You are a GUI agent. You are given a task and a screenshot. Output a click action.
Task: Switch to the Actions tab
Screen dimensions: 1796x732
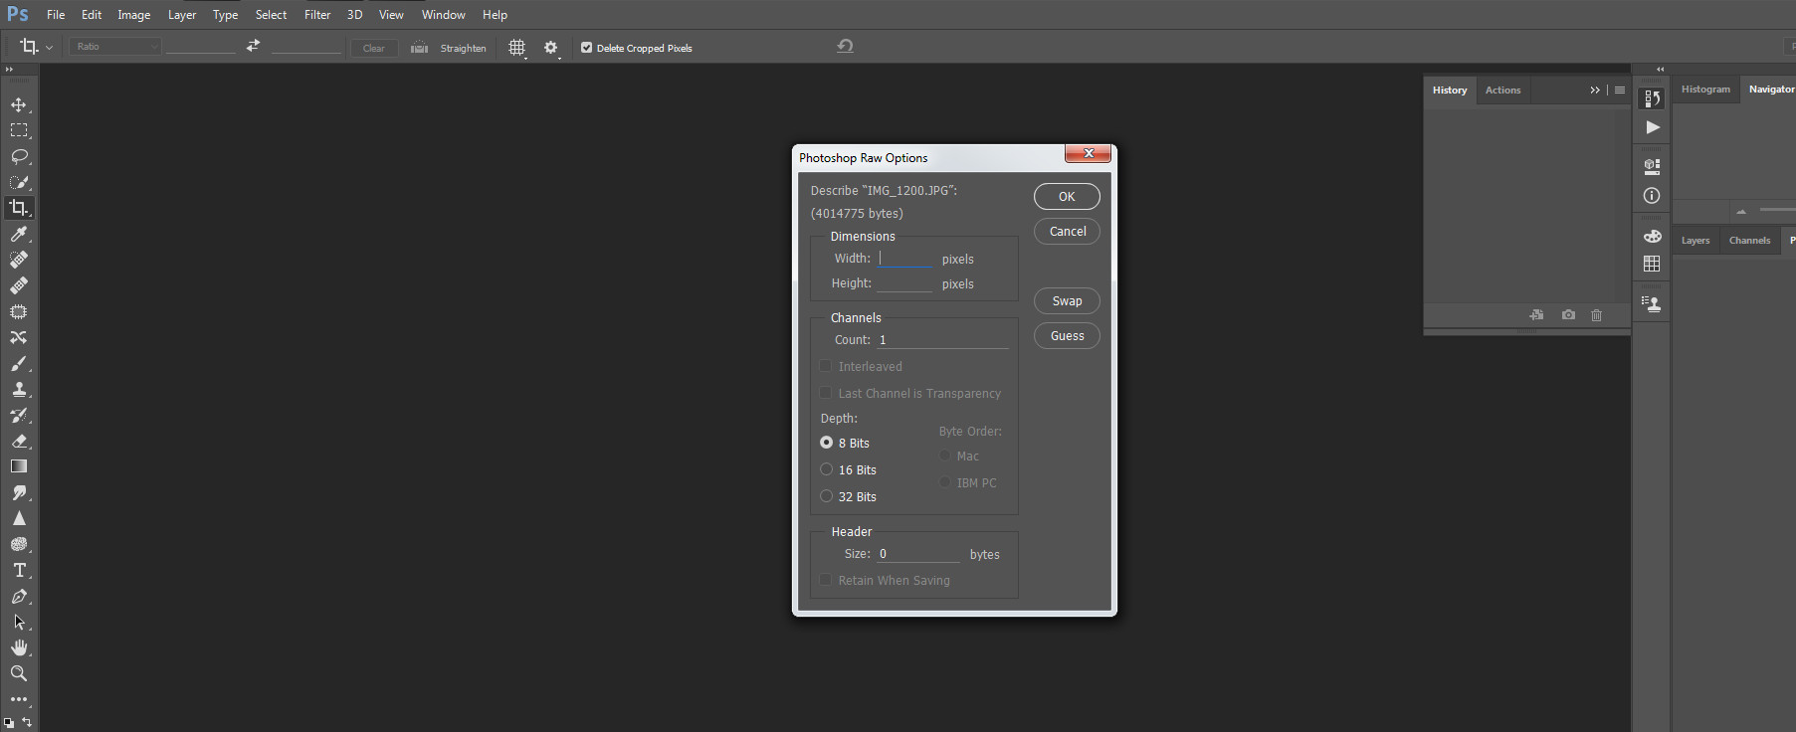click(x=1502, y=90)
